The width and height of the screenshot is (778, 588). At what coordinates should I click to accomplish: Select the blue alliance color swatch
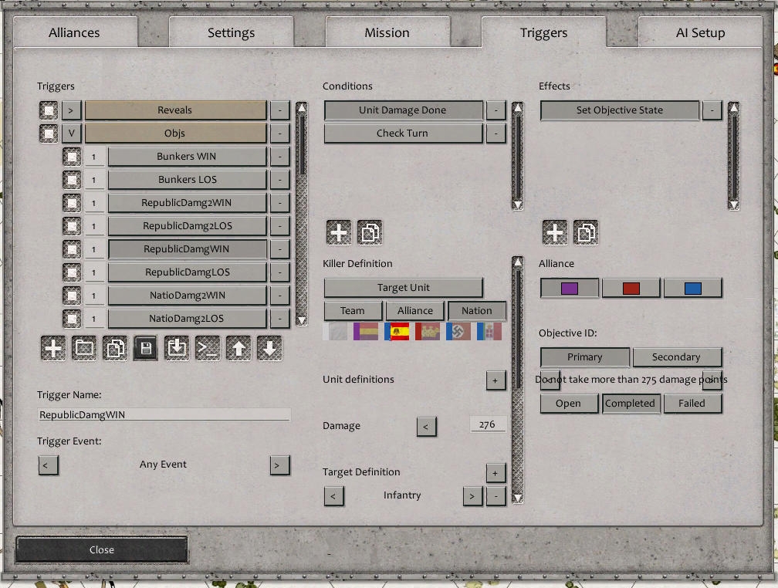click(692, 289)
